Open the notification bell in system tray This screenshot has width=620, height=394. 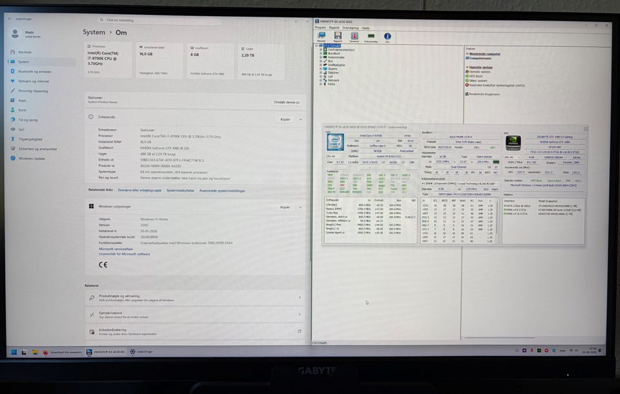[x=600, y=350]
